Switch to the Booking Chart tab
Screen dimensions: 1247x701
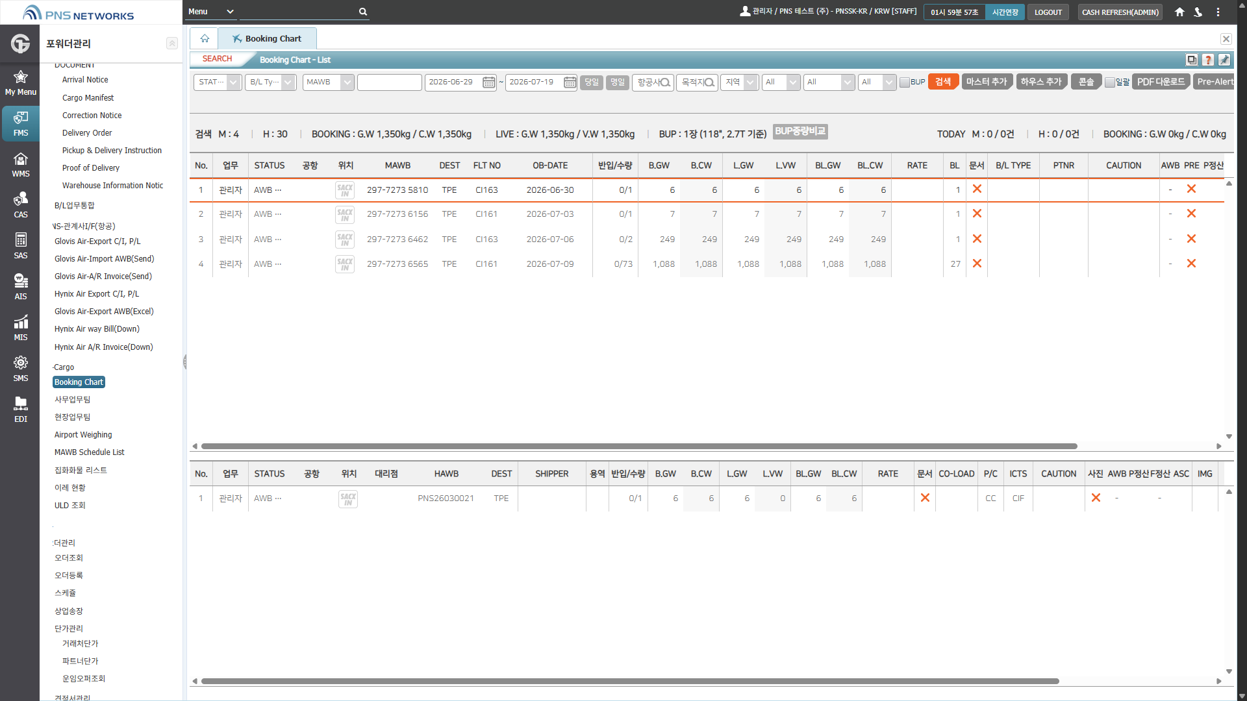(268, 38)
